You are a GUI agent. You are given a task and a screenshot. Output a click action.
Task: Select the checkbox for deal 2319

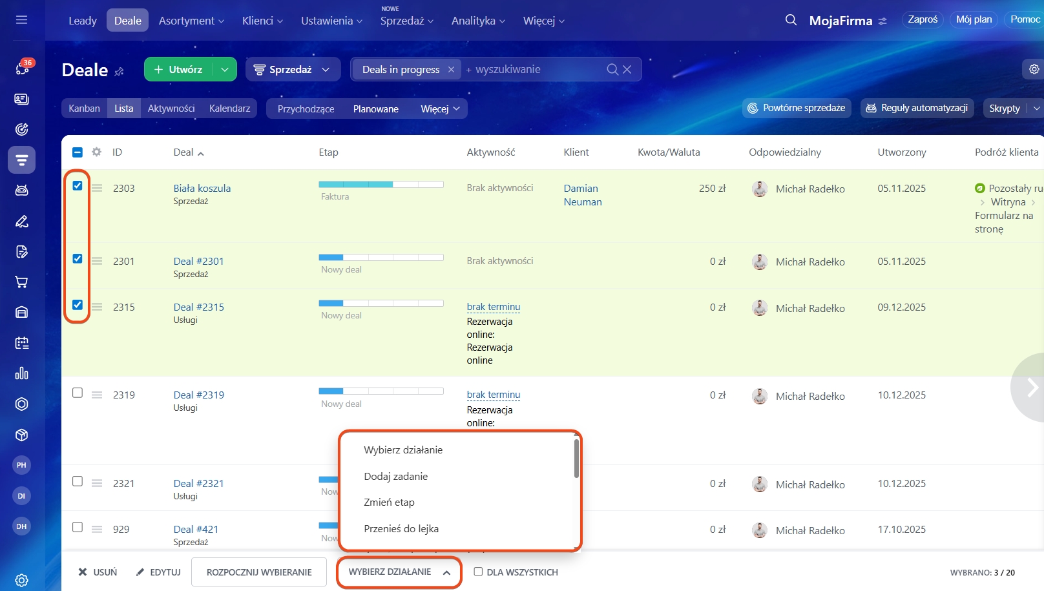pyautogui.click(x=78, y=393)
